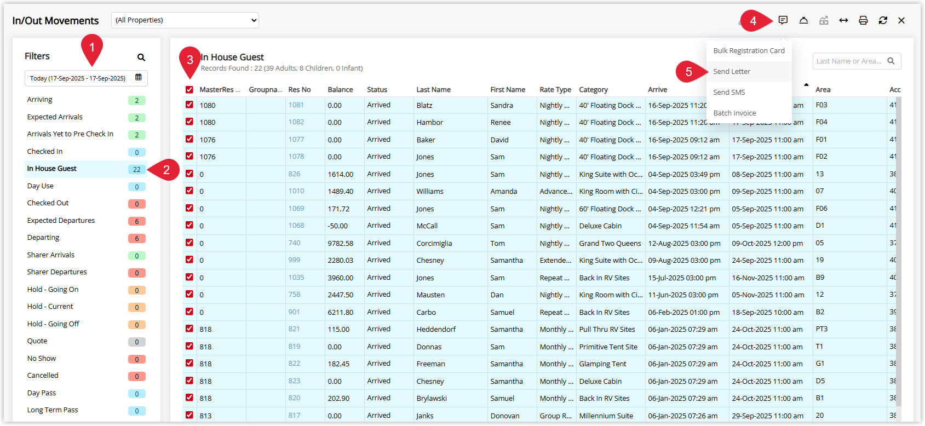Click the Filters search magnifier icon
Image resolution: width=925 pixels, height=426 pixels.
point(141,57)
